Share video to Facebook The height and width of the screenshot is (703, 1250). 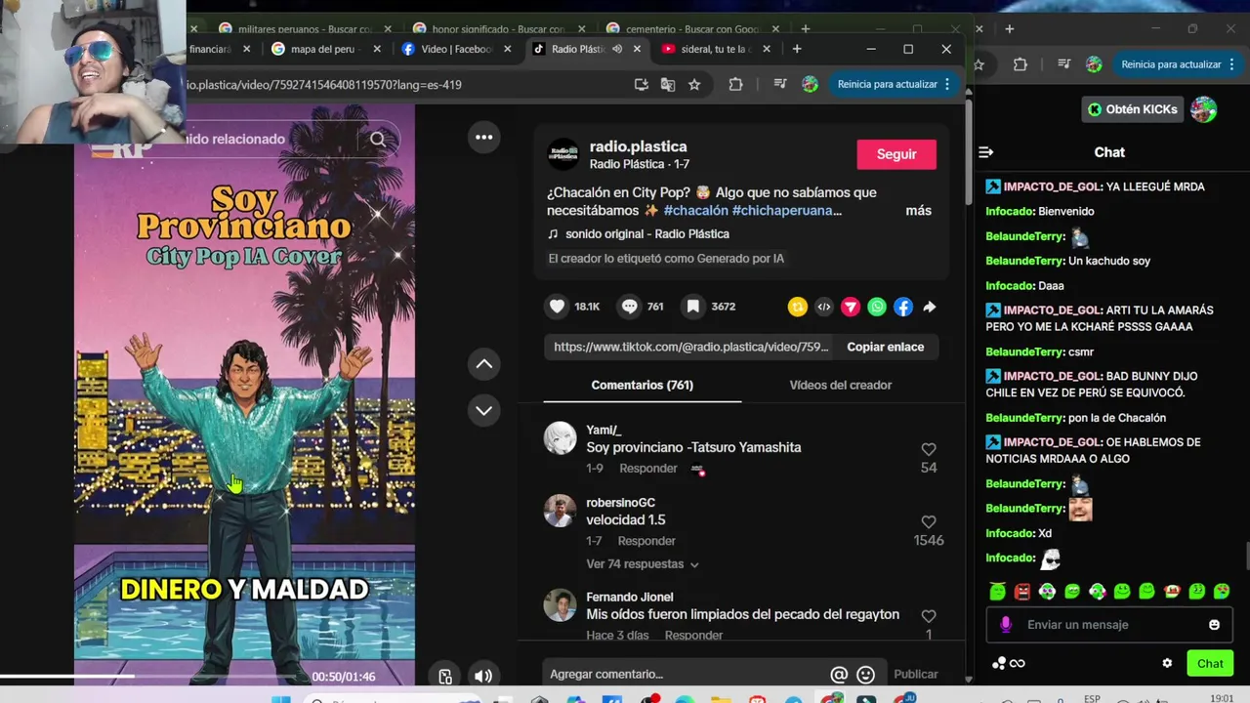pyautogui.click(x=903, y=307)
